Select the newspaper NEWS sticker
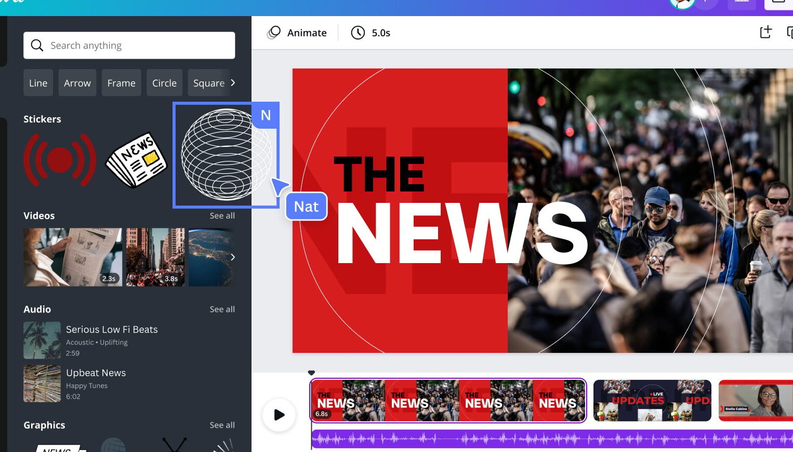Image resolution: width=793 pixels, height=452 pixels. (136, 160)
